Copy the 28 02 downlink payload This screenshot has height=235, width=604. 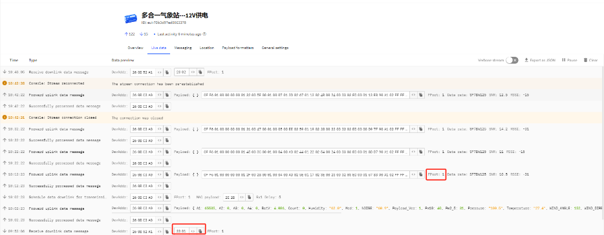(x=200, y=72)
